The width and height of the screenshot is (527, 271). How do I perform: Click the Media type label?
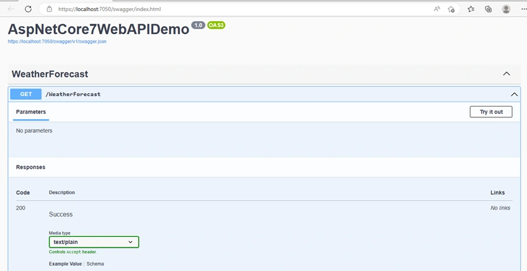click(x=60, y=233)
